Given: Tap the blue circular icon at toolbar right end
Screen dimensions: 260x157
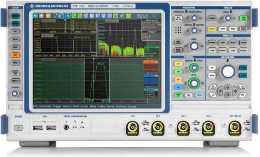Looking at the screenshot, I should pyautogui.click(x=155, y=16).
